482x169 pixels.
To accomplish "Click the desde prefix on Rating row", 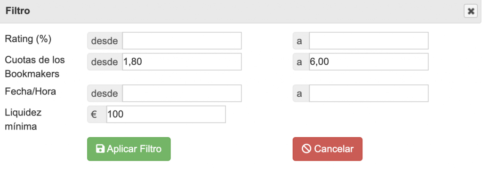I will [105, 41].
